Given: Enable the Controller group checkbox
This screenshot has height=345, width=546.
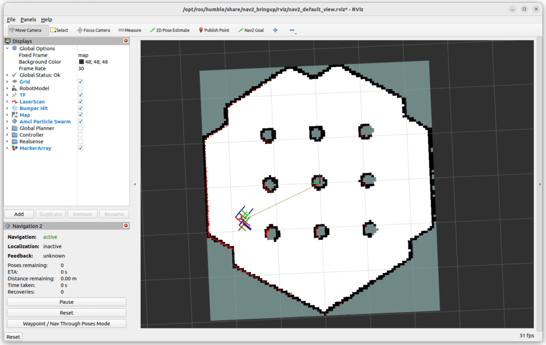Looking at the screenshot, I should click(x=81, y=135).
